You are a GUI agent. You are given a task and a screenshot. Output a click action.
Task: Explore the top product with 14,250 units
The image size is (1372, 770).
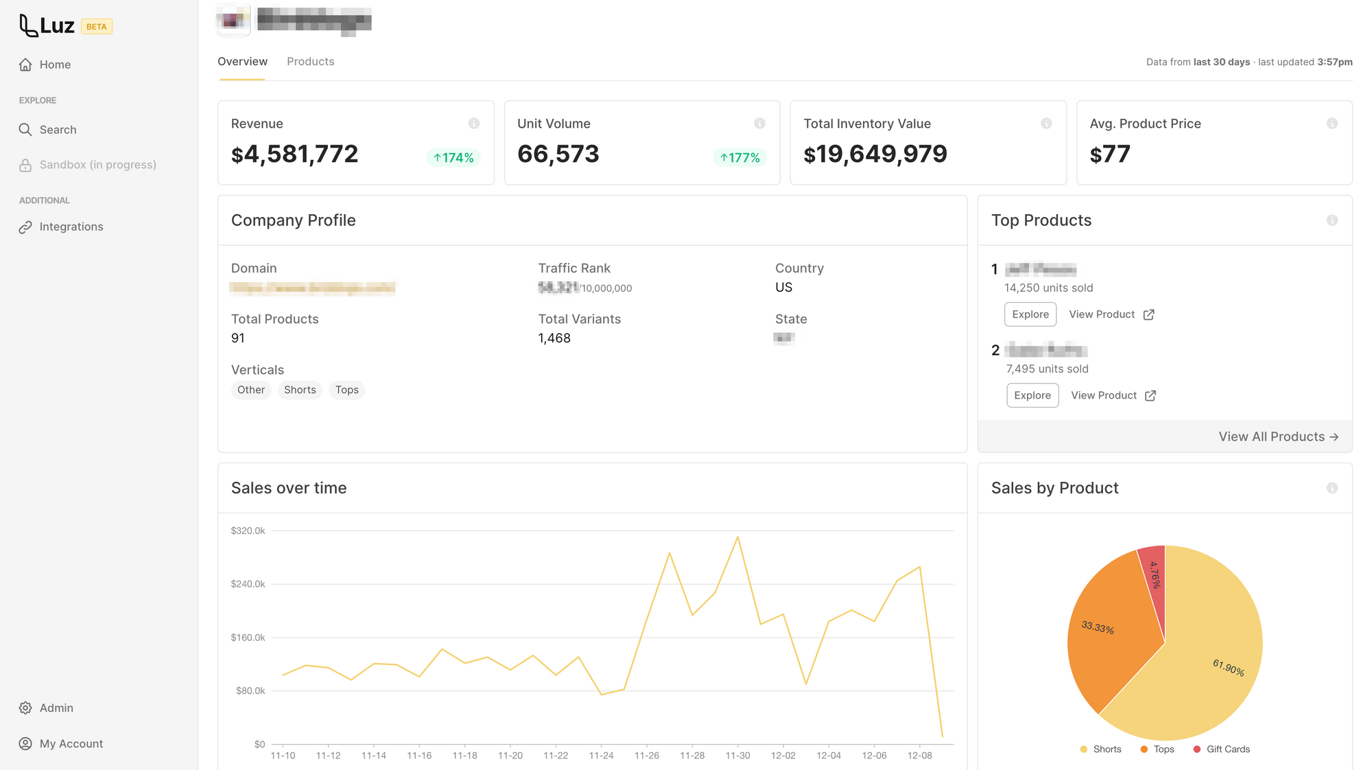click(1030, 314)
